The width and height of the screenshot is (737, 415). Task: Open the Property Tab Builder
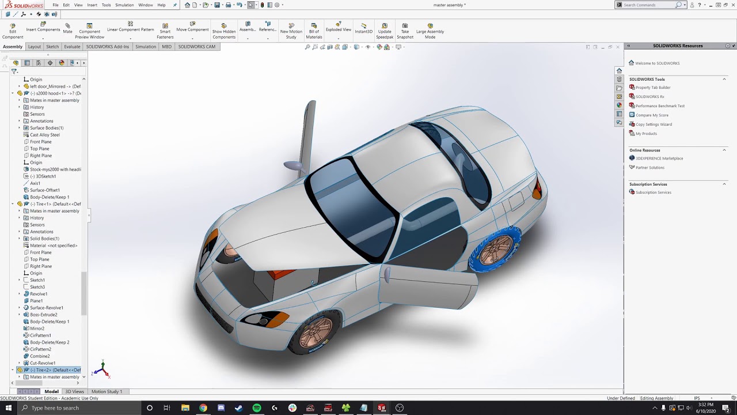click(x=653, y=88)
